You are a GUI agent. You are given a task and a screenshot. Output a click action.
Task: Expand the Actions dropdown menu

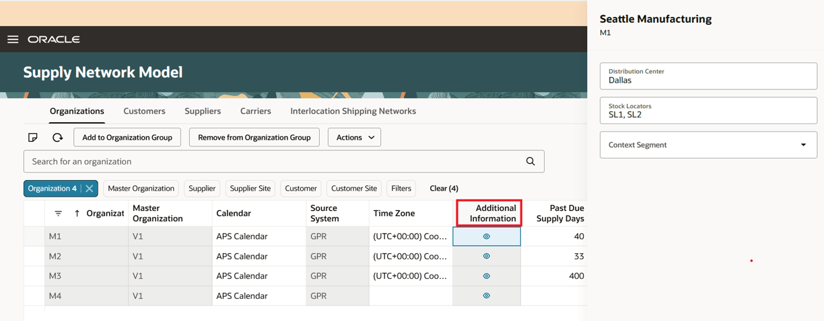pos(354,138)
